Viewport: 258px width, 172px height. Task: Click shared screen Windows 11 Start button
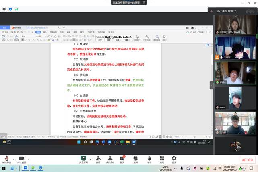[79, 142]
